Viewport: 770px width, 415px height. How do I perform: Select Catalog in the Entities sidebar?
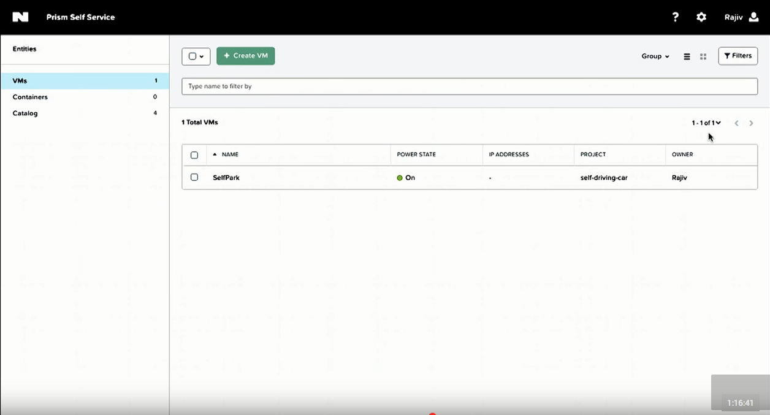(85, 113)
